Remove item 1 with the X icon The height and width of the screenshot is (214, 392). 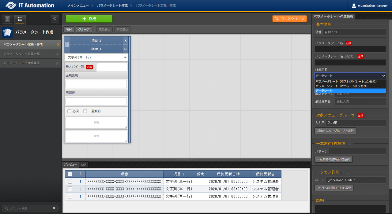click(126, 41)
